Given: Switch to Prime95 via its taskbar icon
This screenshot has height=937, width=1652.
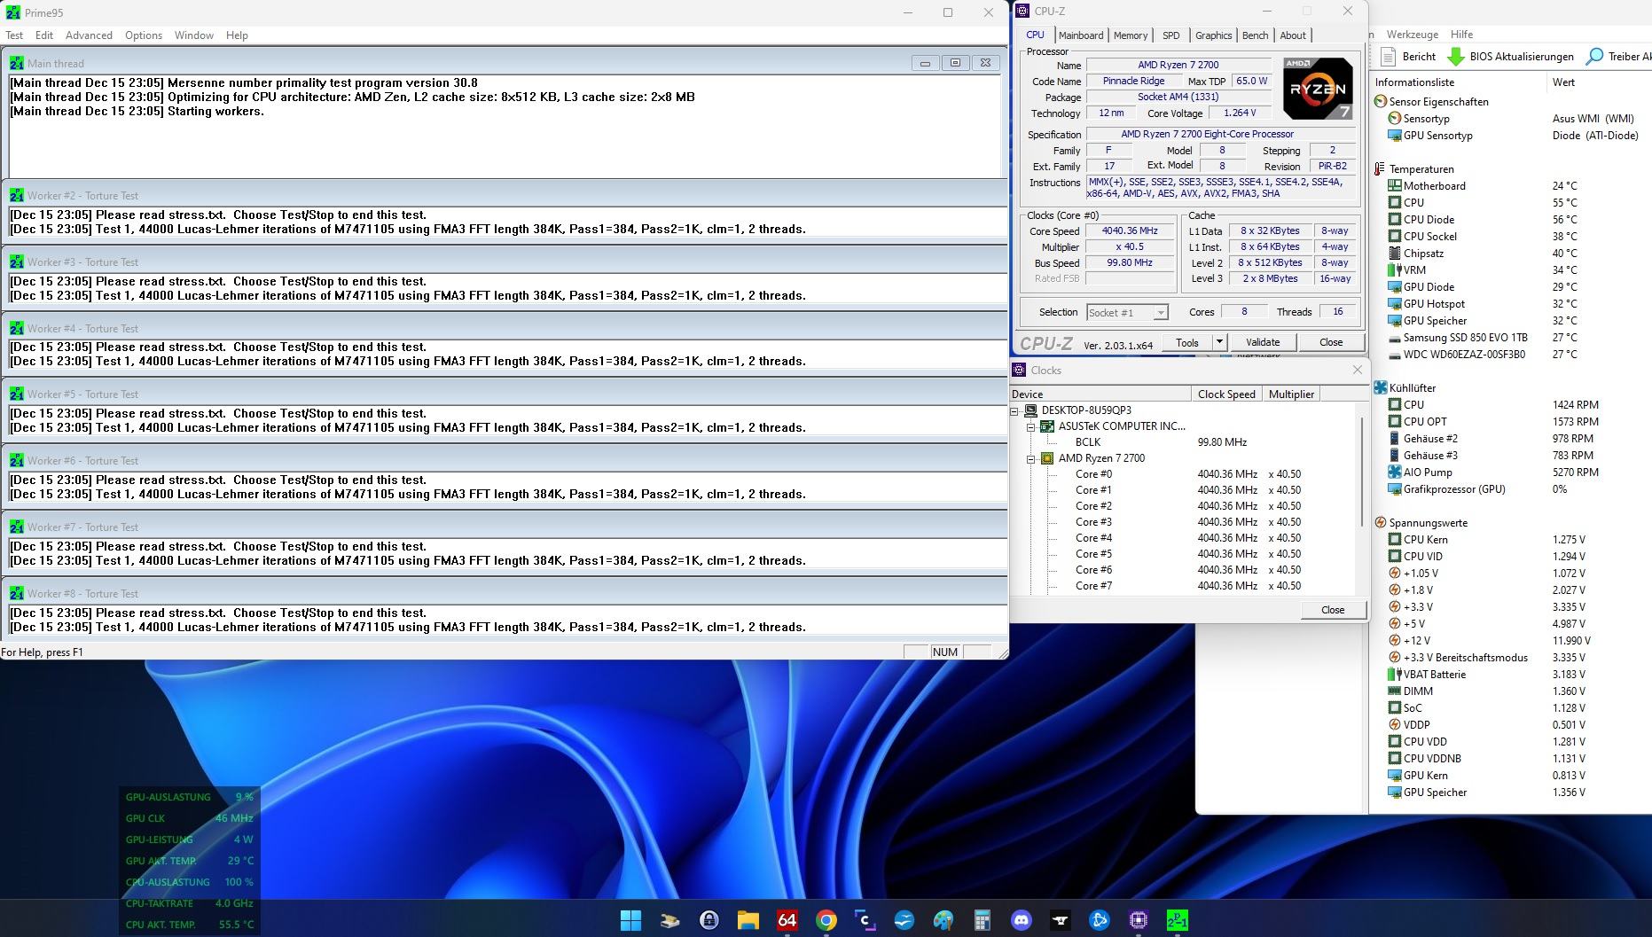Looking at the screenshot, I should [x=1178, y=920].
